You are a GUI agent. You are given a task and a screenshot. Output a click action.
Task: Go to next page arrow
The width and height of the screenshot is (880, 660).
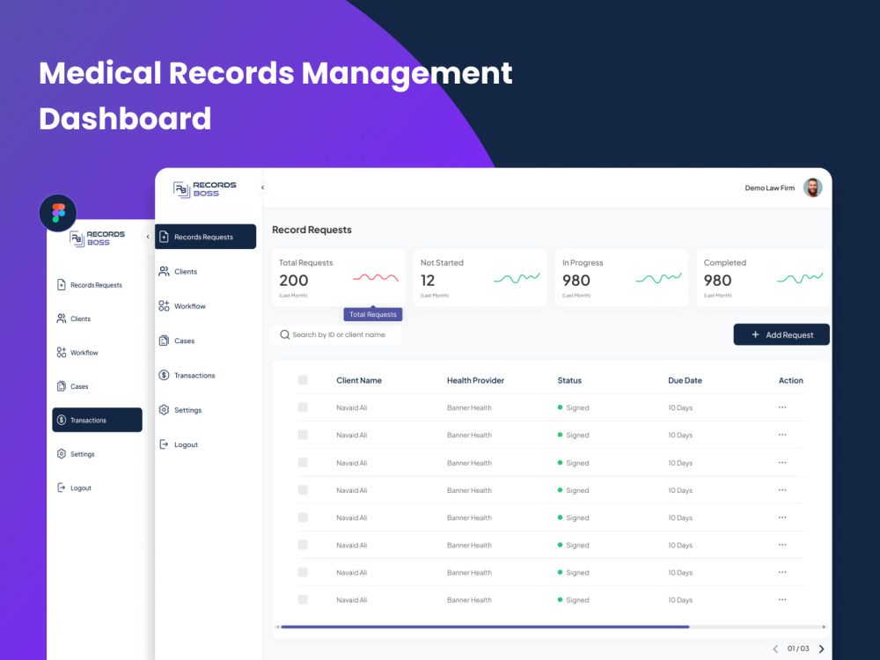pos(822,649)
